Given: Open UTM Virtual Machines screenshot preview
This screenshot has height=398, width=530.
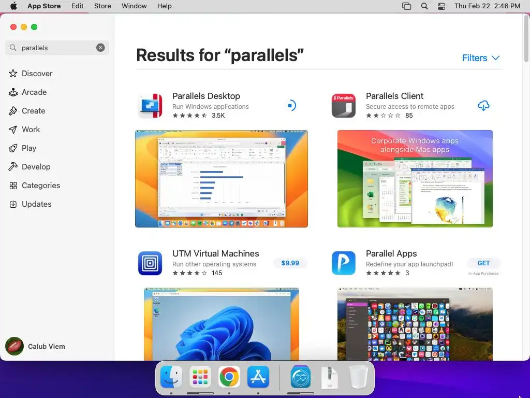Looking at the screenshot, I should click(222, 324).
